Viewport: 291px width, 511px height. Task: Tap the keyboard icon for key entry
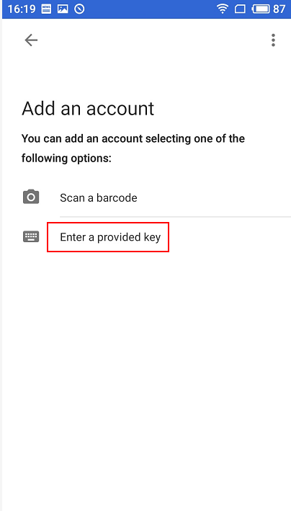point(31,236)
